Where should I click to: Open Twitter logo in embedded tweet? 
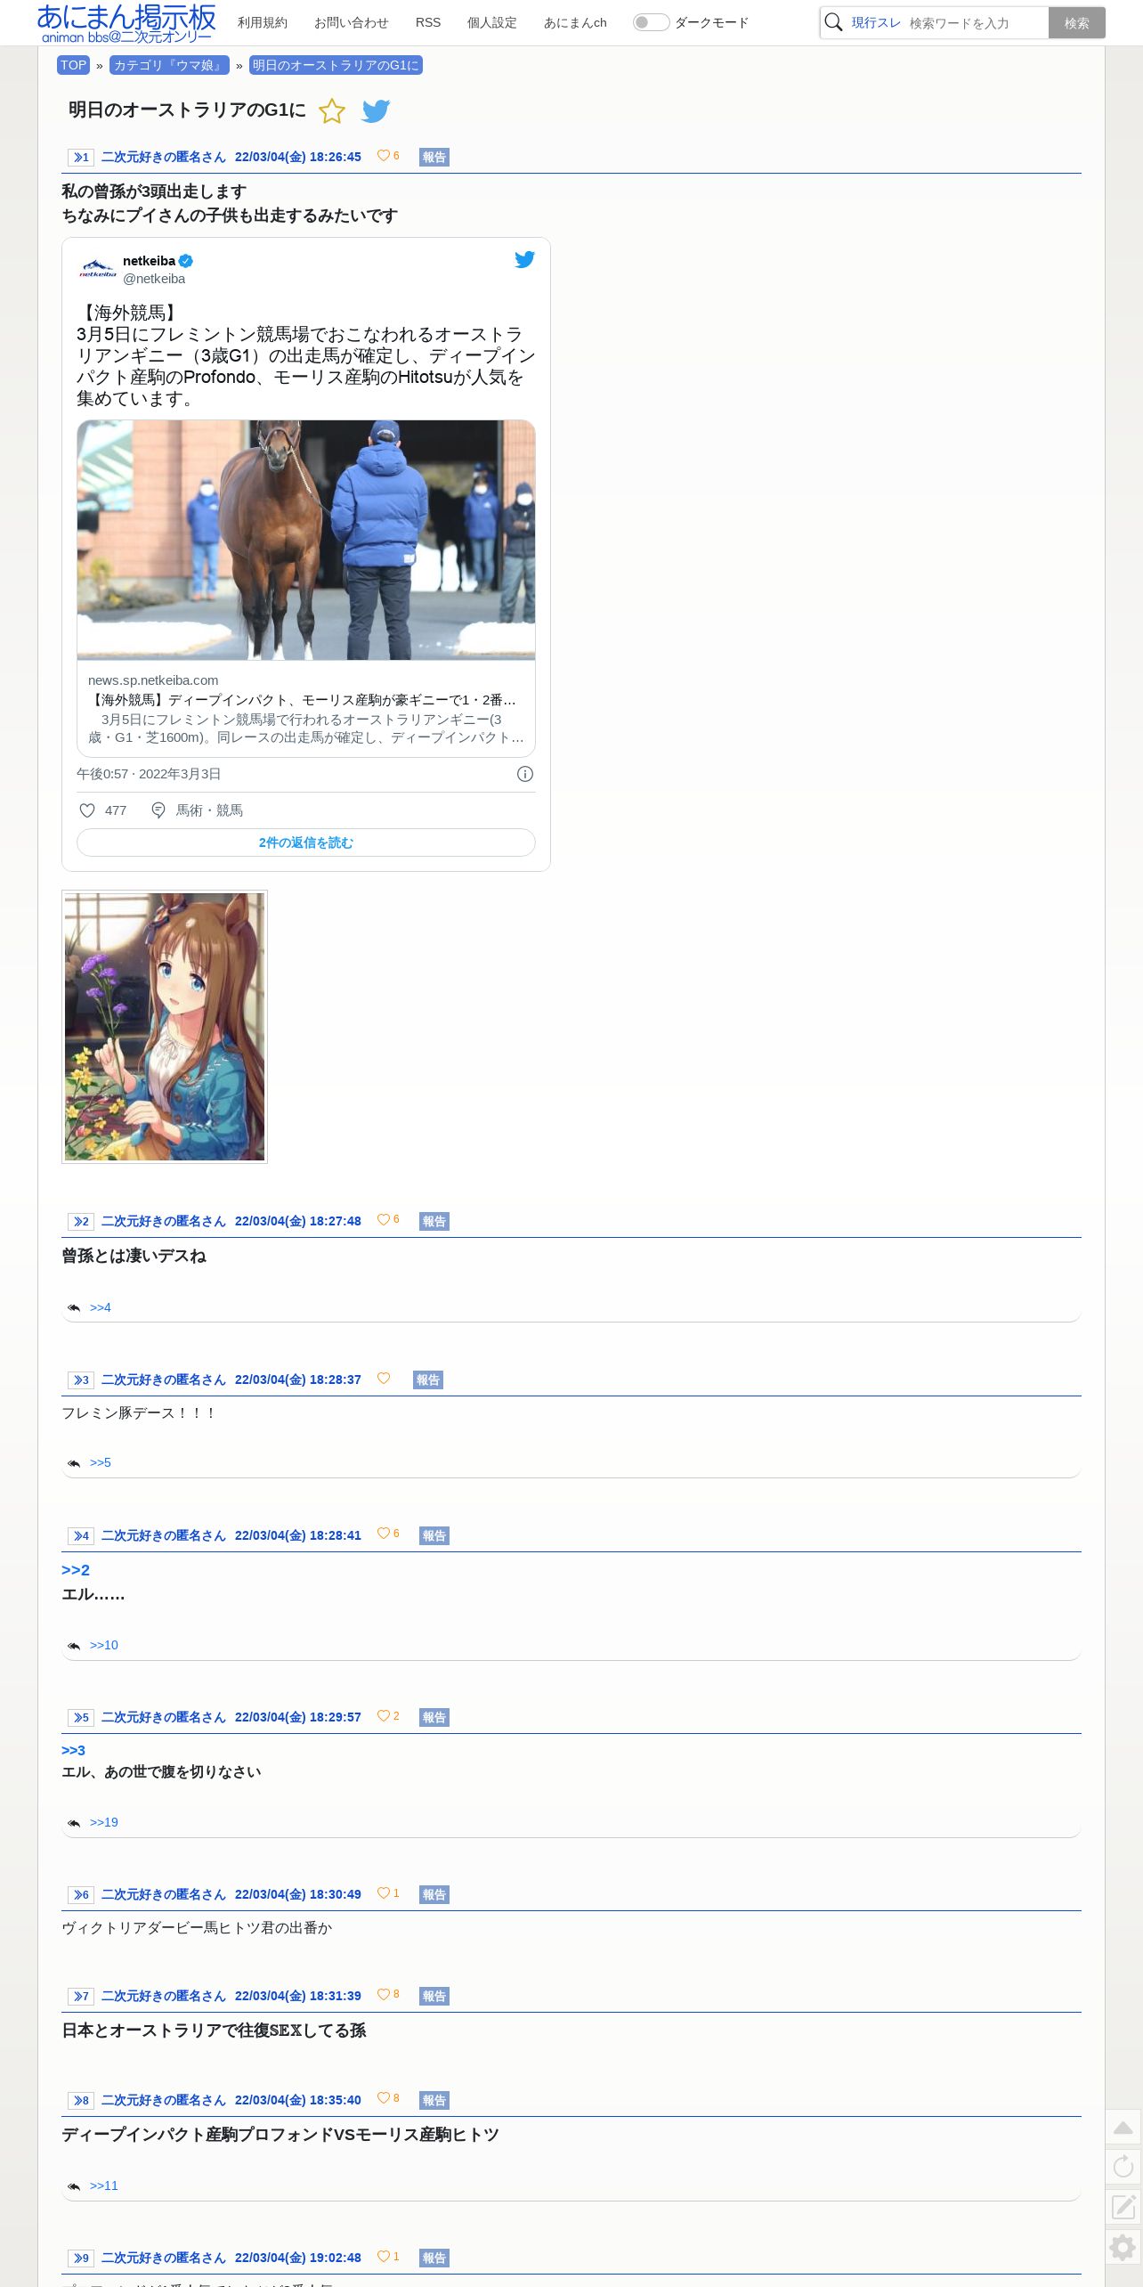pos(524,259)
